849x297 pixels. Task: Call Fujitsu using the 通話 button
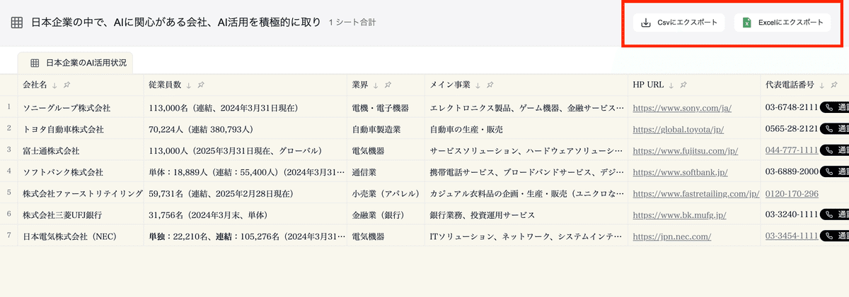coord(835,151)
